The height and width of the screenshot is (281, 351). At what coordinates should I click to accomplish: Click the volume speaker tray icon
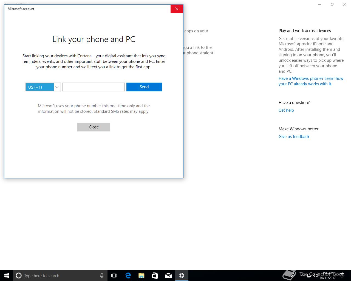[x=316, y=276]
